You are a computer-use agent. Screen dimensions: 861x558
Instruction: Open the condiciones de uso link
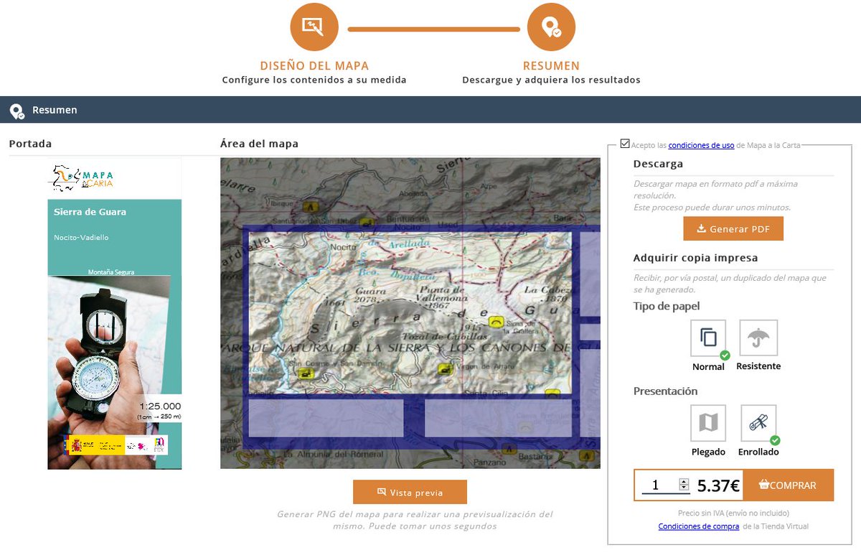701,145
